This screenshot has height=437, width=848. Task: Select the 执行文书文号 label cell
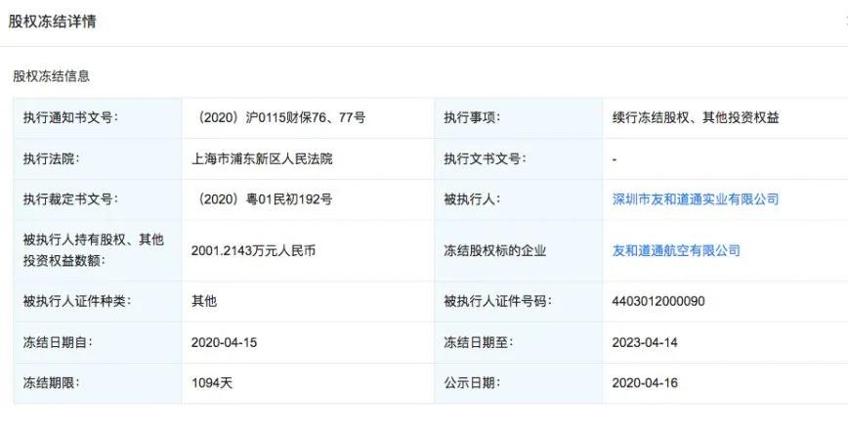point(519,158)
